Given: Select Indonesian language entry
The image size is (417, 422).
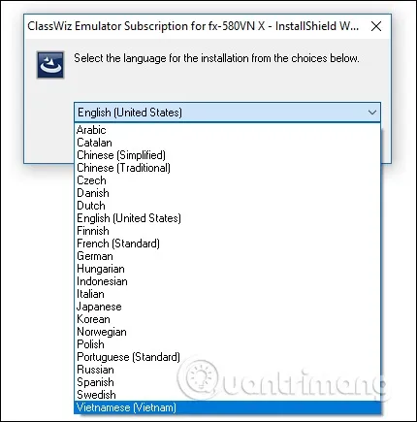Looking at the screenshot, I should pyautogui.click(x=227, y=281).
